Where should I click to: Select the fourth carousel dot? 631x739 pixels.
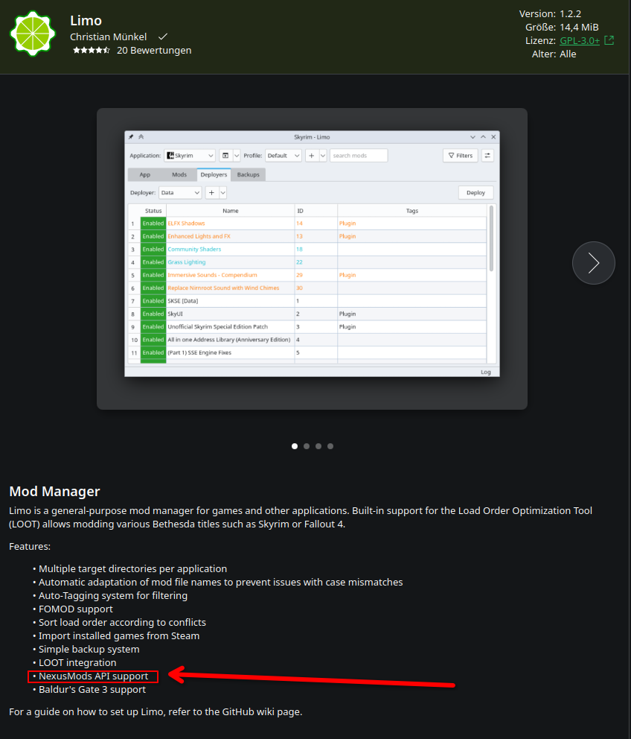330,445
